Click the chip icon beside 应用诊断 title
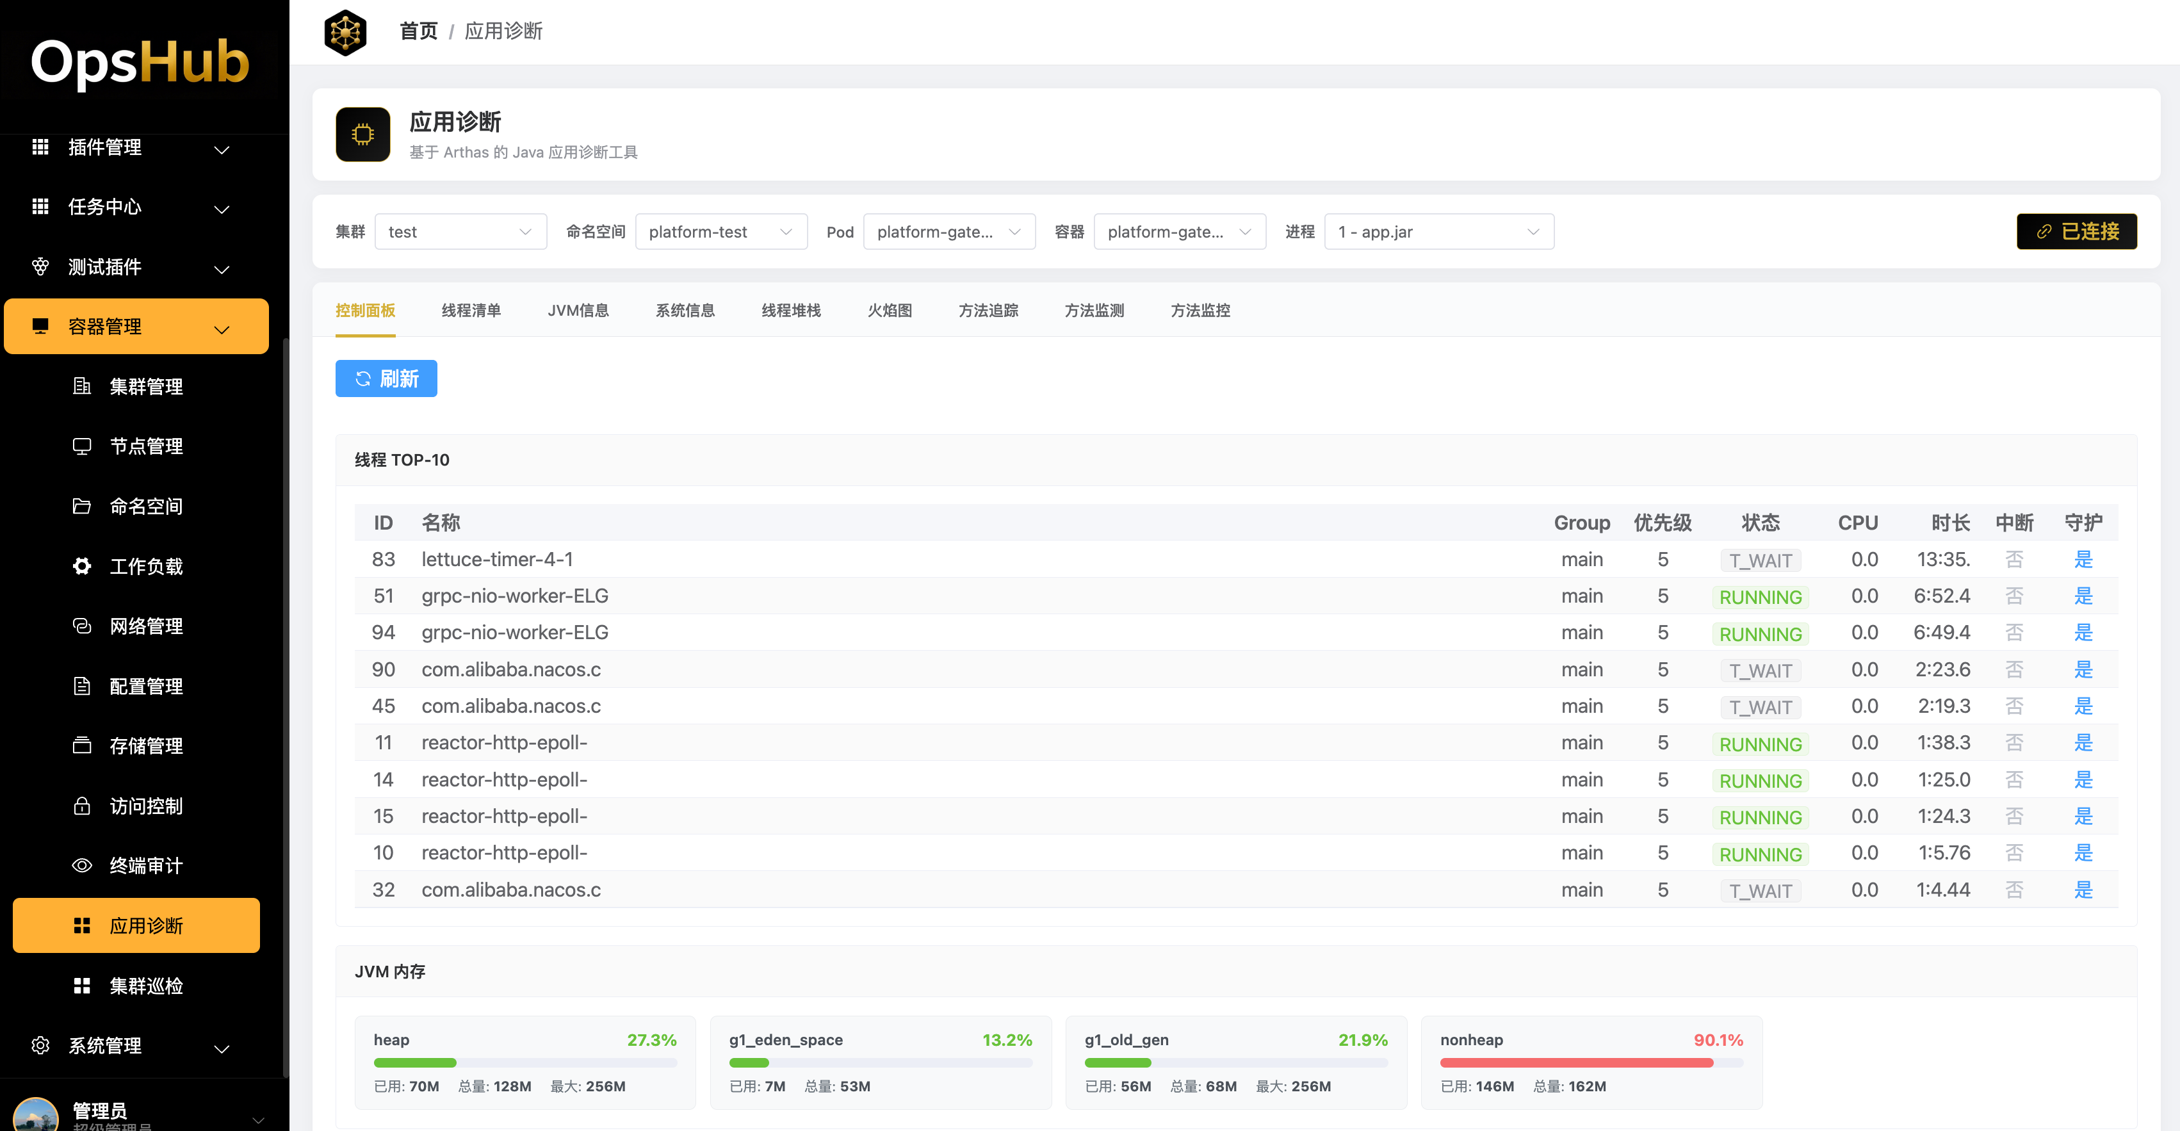 point(362,134)
